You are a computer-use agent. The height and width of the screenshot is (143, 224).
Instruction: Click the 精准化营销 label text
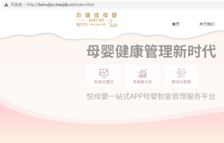click(x=181, y=82)
